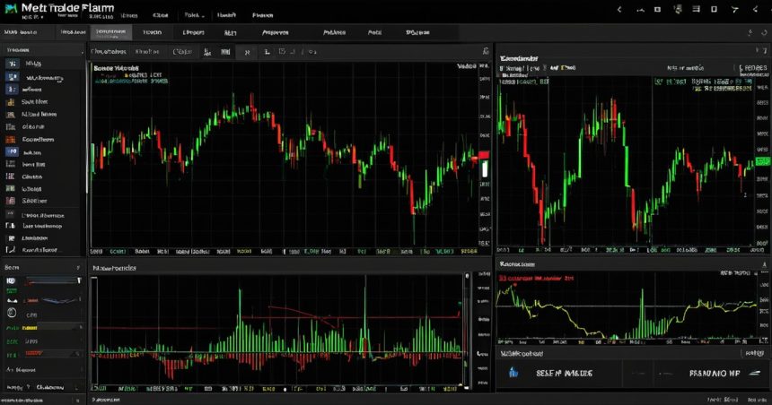Click the double-arrow icon in chart toolbar
Screen dimensions: 772x405
[x=247, y=52]
